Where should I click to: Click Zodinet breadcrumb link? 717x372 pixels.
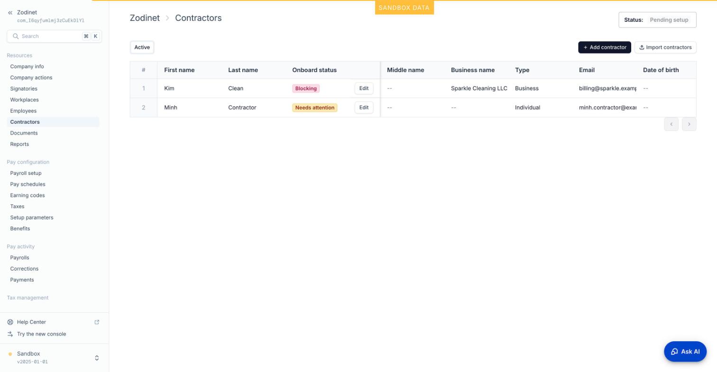[x=145, y=18]
